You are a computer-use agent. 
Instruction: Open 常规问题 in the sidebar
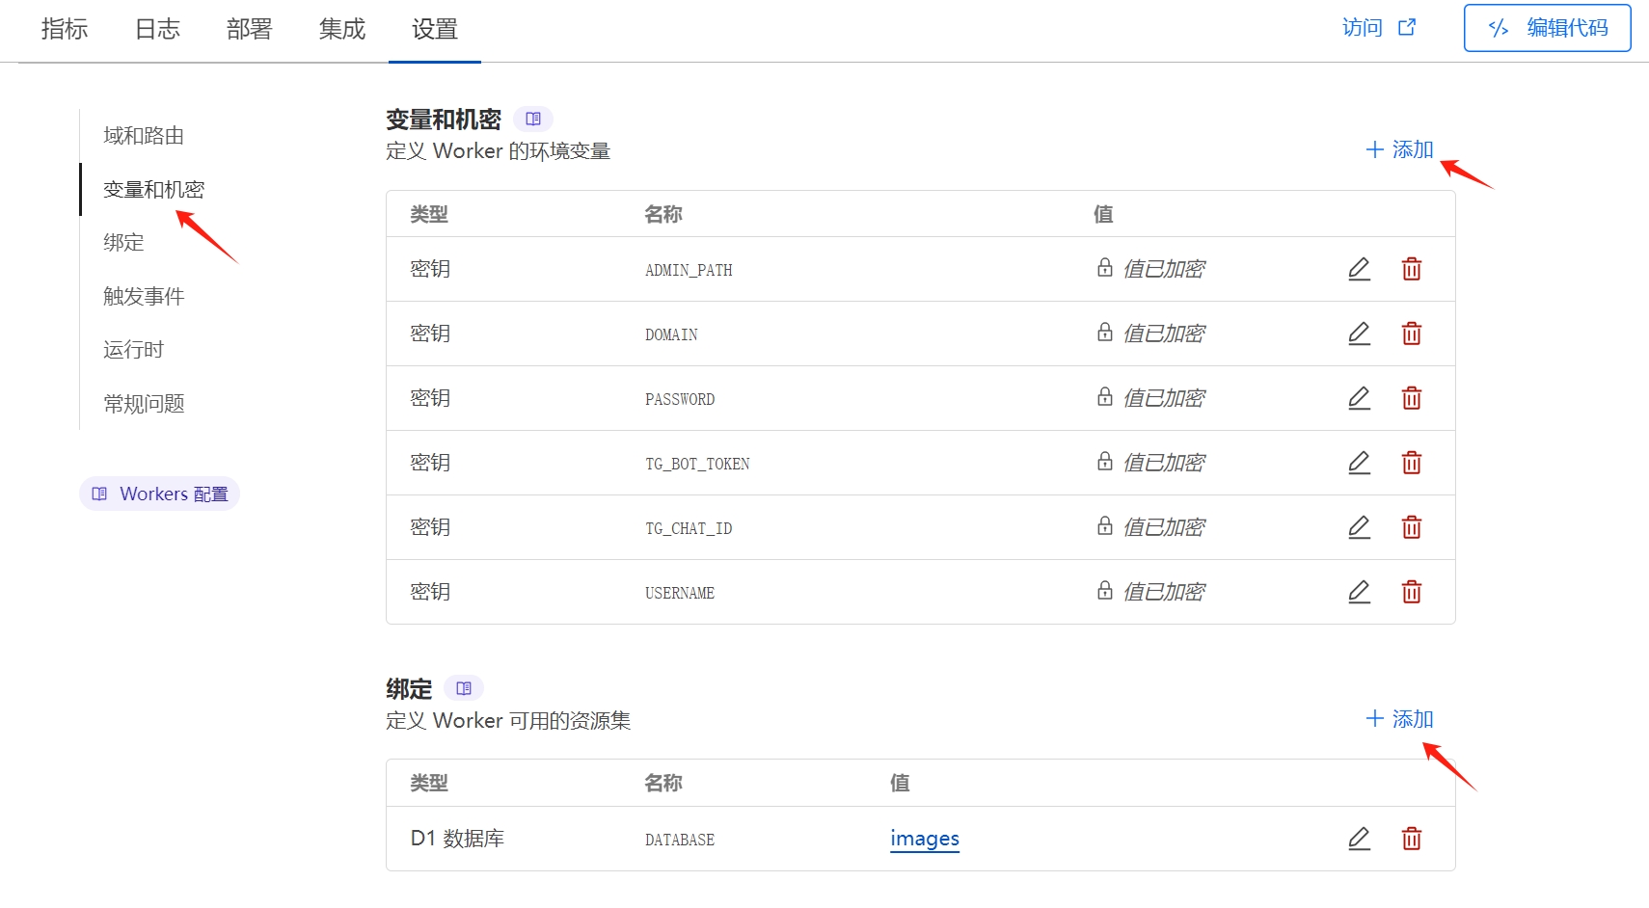(x=144, y=404)
